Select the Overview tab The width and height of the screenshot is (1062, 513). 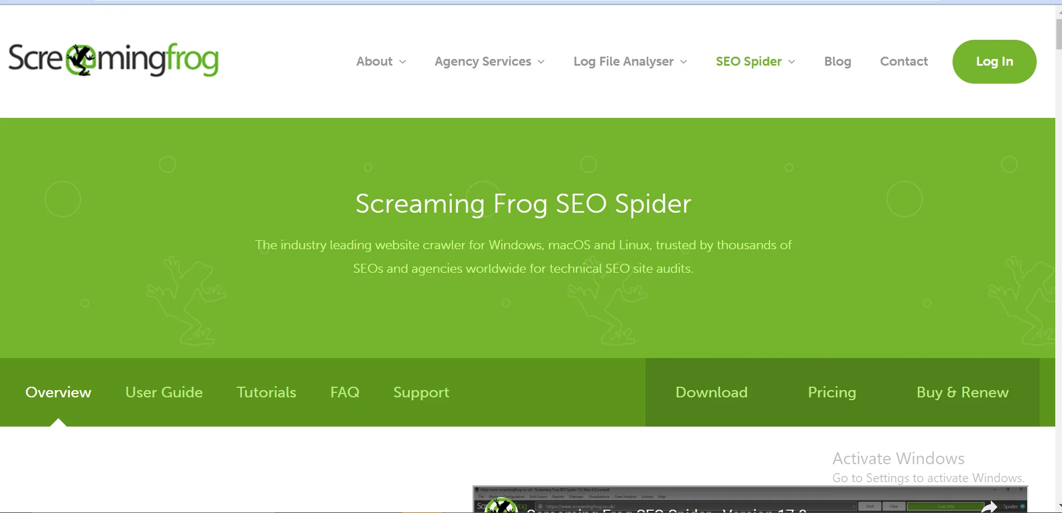click(x=58, y=392)
